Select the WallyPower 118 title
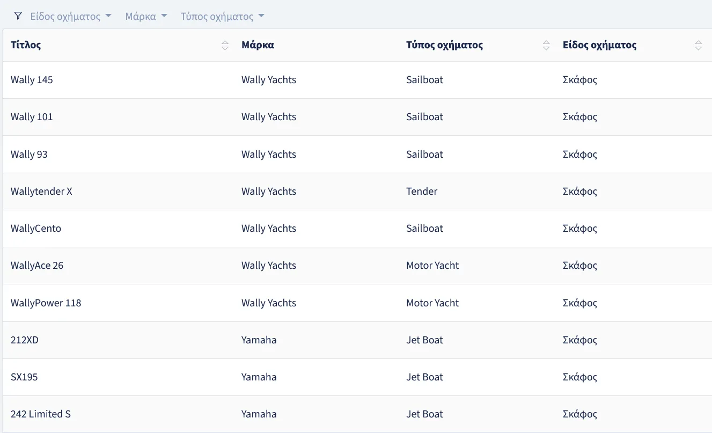Screen dimensions: 712x433 point(46,303)
